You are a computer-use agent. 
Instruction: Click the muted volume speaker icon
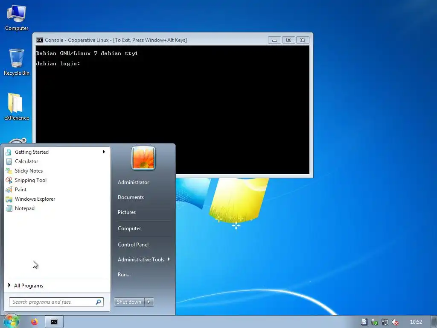pos(395,322)
